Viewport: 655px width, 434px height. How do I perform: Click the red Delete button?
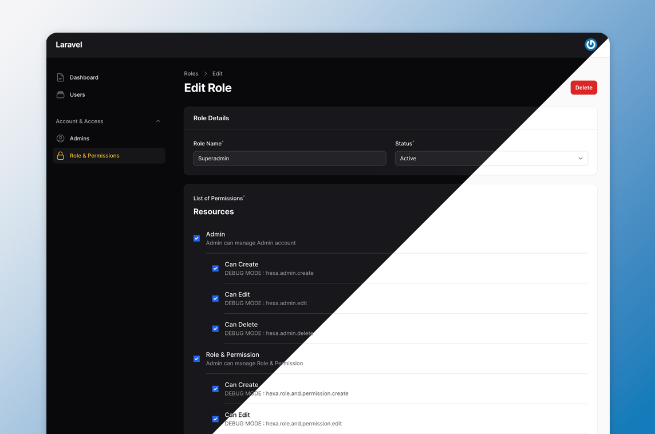(x=583, y=88)
